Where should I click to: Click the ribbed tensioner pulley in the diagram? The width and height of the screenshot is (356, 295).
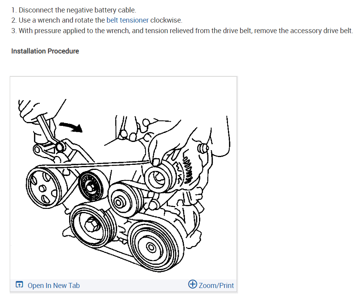(91, 186)
